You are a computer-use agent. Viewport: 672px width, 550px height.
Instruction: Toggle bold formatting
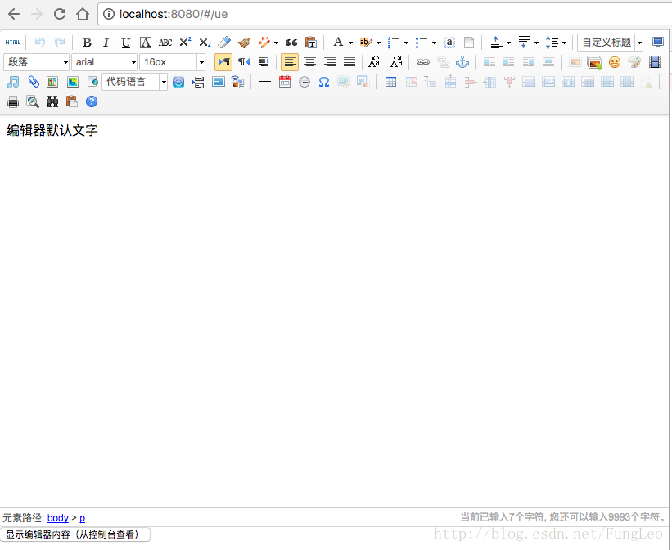[x=87, y=43]
